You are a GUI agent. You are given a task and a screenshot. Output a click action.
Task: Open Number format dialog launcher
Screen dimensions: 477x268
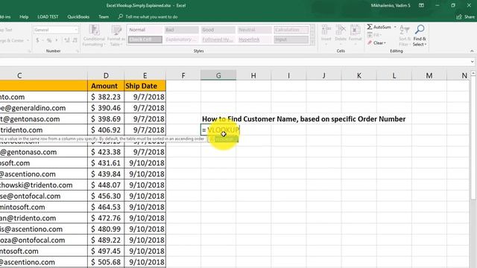(x=78, y=51)
